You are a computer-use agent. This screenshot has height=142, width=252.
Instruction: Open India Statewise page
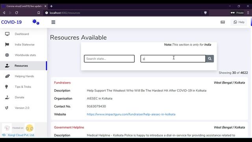coord(24,45)
